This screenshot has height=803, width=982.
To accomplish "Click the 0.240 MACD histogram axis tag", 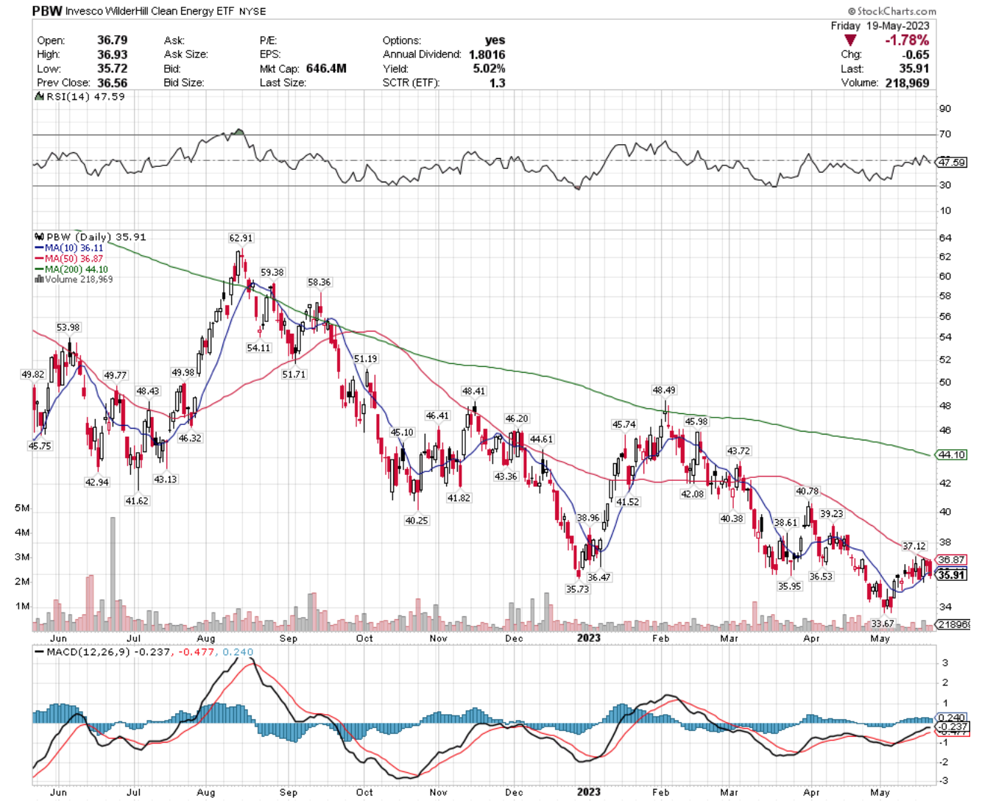I will click(x=950, y=718).
